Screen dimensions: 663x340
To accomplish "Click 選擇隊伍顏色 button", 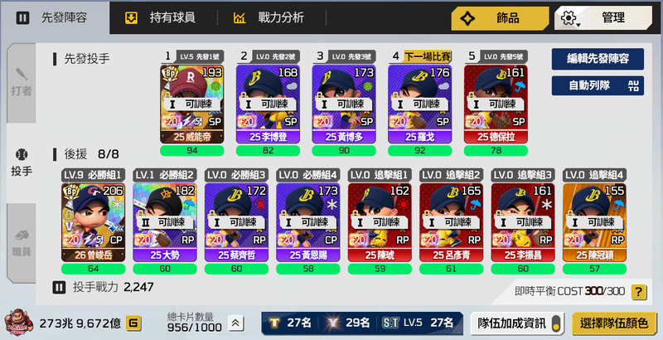I will (614, 323).
